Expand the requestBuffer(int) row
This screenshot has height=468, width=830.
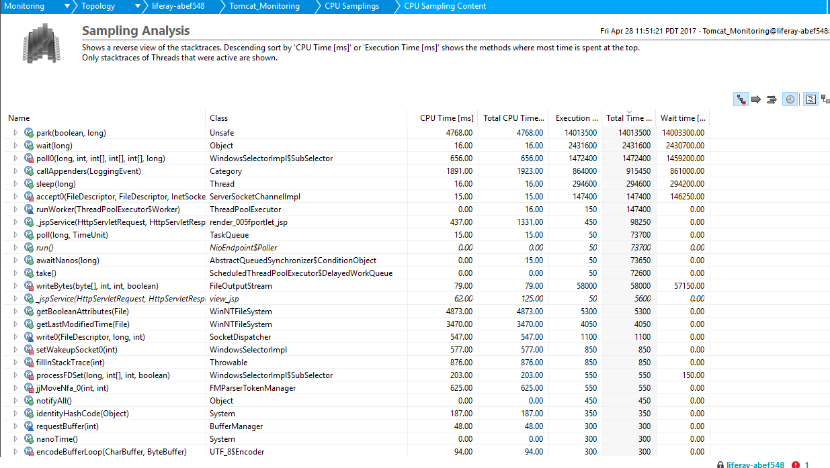(16, 426)
